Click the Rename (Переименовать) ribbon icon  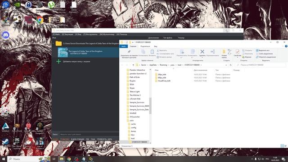point(213,52)
